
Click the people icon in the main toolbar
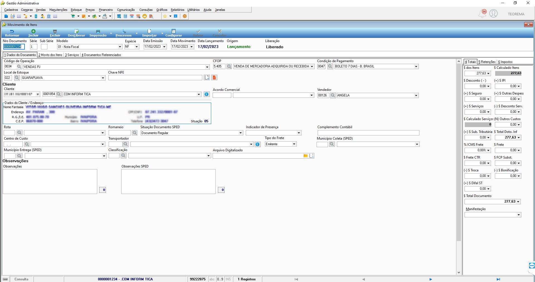pyautogui.click(x=13, y=16)
